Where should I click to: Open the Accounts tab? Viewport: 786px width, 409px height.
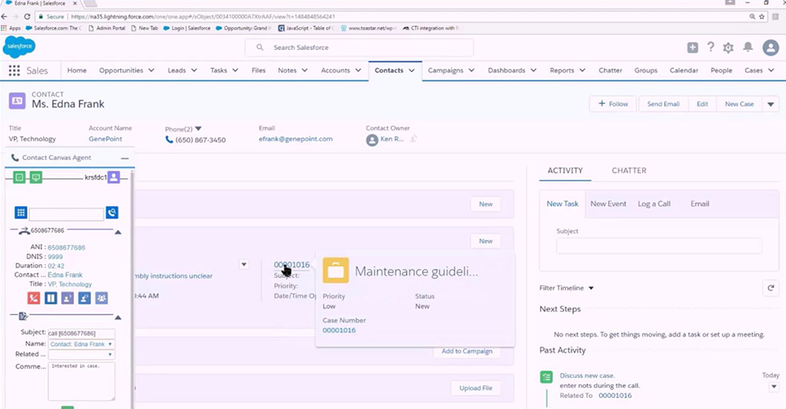pos(336,70)
